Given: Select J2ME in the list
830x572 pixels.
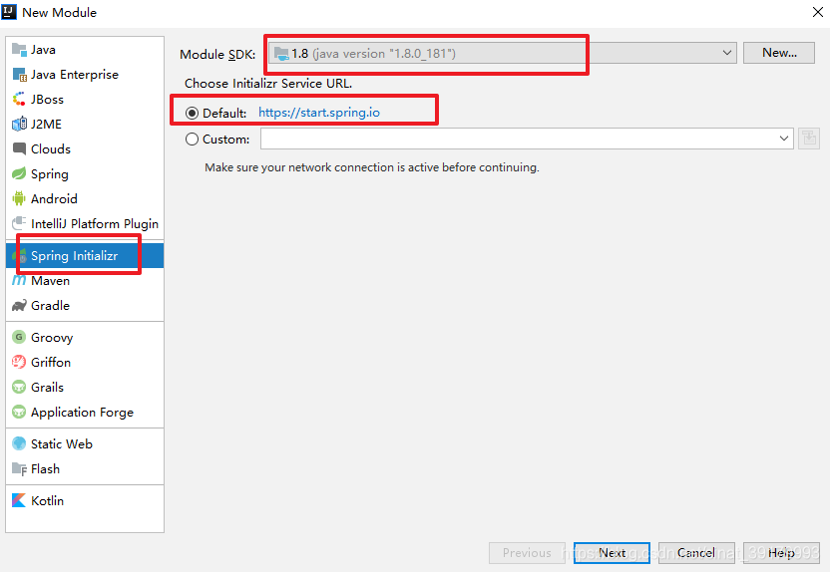Looking at the screenshot, I should point(85,125).
